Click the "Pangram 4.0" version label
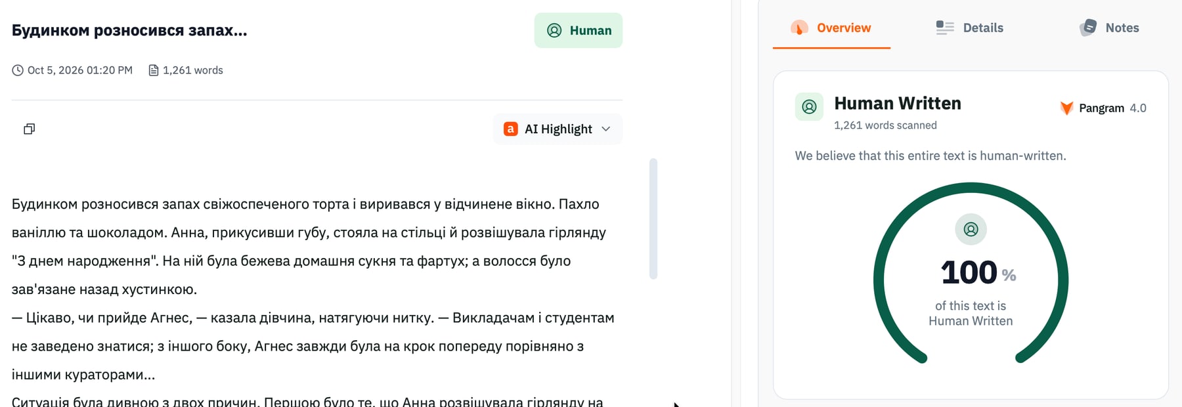This screenshot has height=407, width=1182. click(x=1112, y=108)
